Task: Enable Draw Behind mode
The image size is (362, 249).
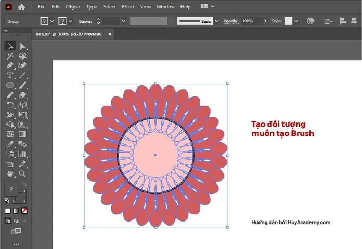Action: click(16, 220)
